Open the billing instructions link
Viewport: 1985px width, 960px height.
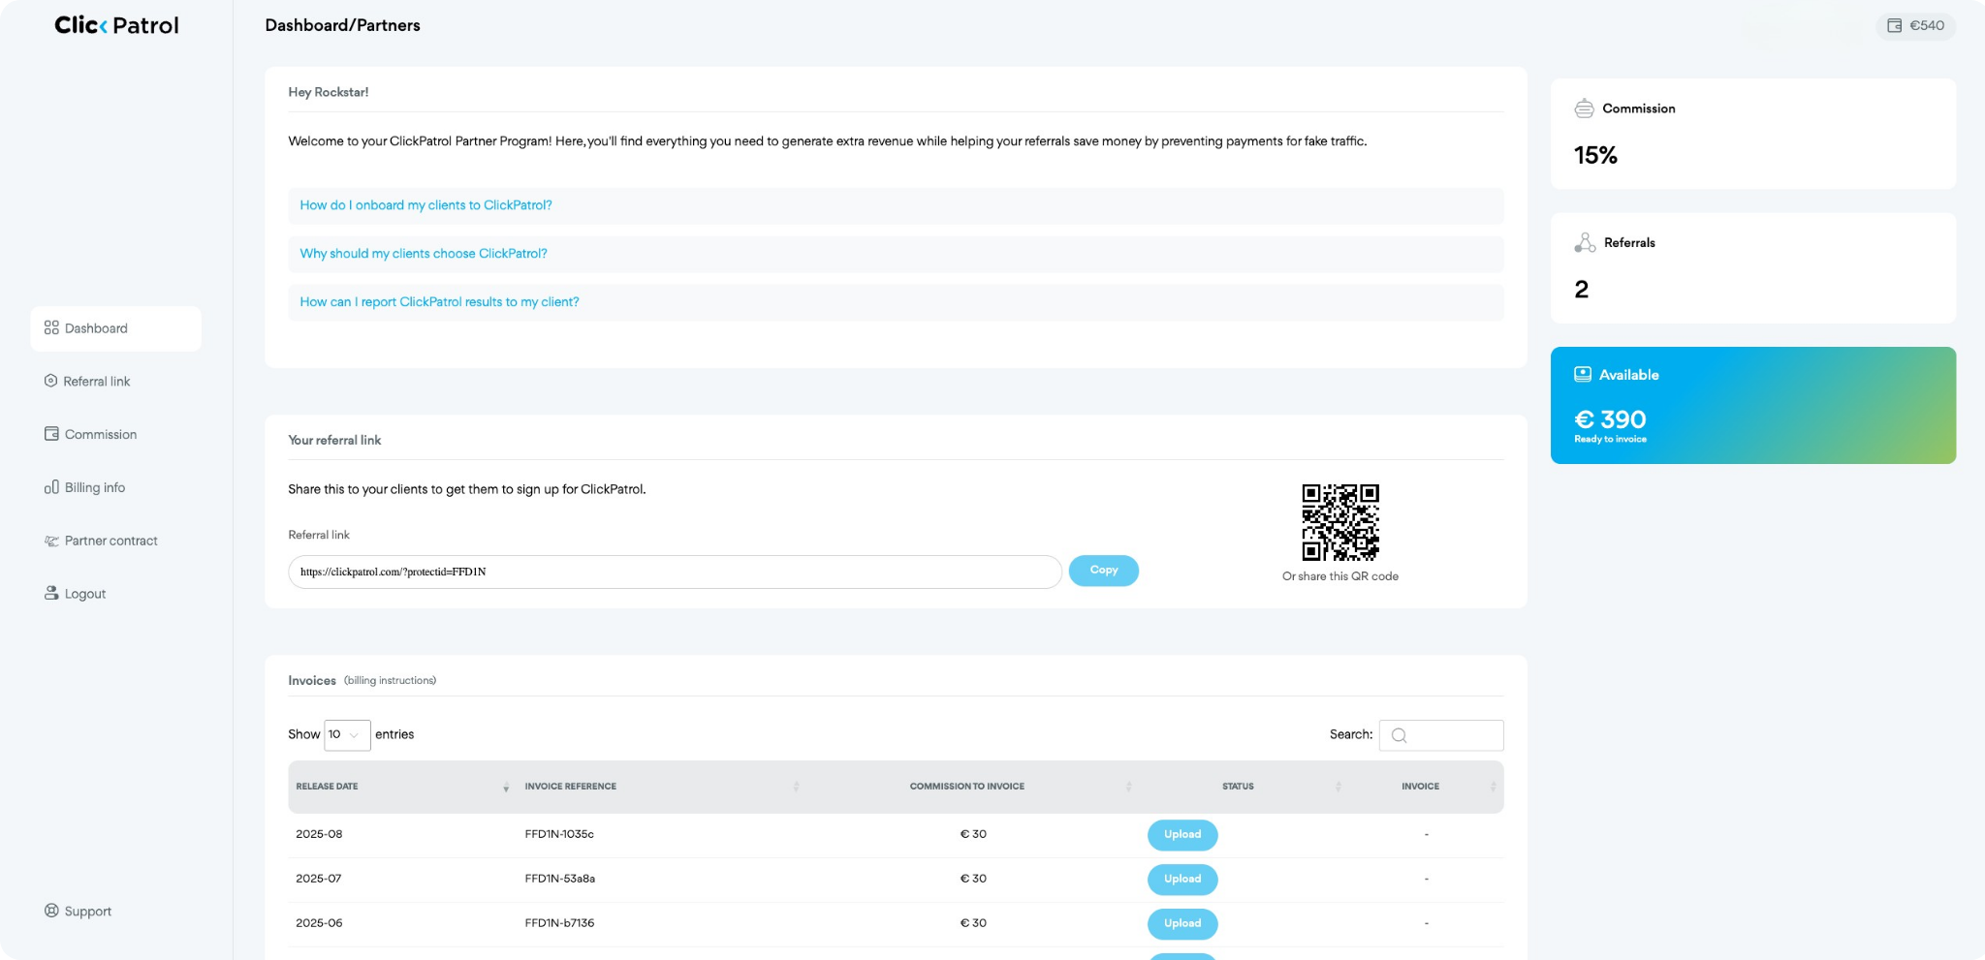tap(390, 681)
